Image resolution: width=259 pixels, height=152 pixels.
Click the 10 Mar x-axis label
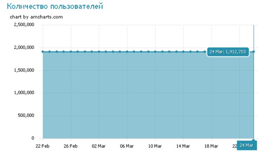(x=155, y=146)
